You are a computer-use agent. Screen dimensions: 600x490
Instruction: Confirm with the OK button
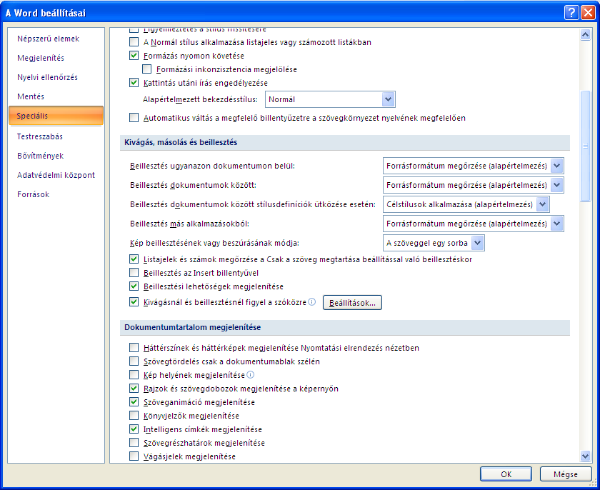[506, 474]
